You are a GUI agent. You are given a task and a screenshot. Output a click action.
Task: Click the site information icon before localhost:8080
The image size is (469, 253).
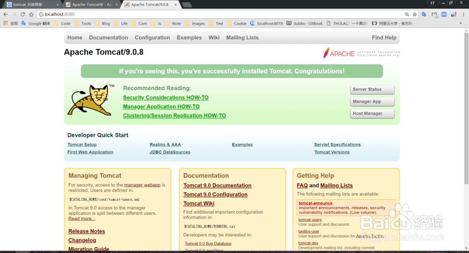pyautogui.click(x=41, y=14)
